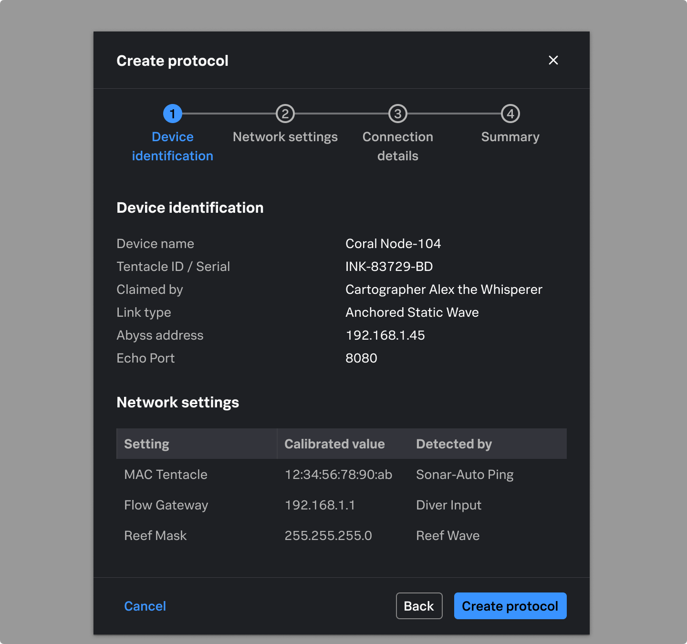This screenshot has width=687, height=644.
Task: Switch to Network settings step label
Action: 285,137
